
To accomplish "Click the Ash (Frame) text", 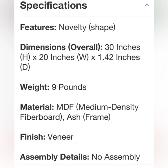I will click(89, 117).
